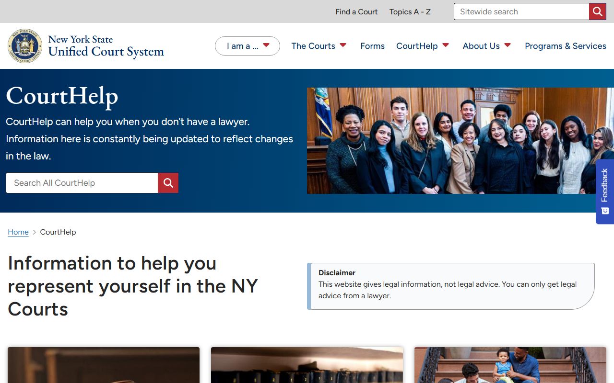Open the Feedback side tab
The height and width of the screenshot is (383, 614).
click(605, 191)
